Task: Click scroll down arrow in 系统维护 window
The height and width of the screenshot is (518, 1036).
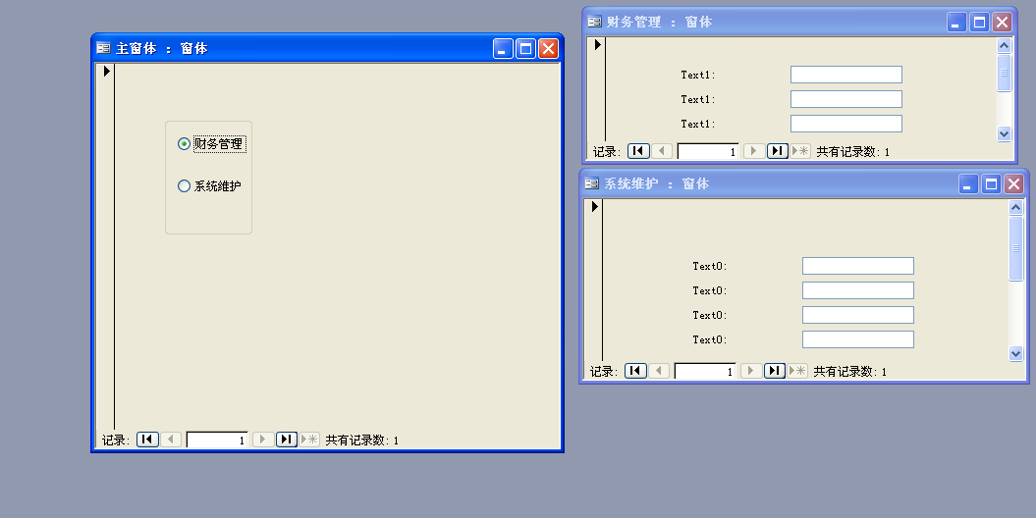Action: [x=1015, y=354]
